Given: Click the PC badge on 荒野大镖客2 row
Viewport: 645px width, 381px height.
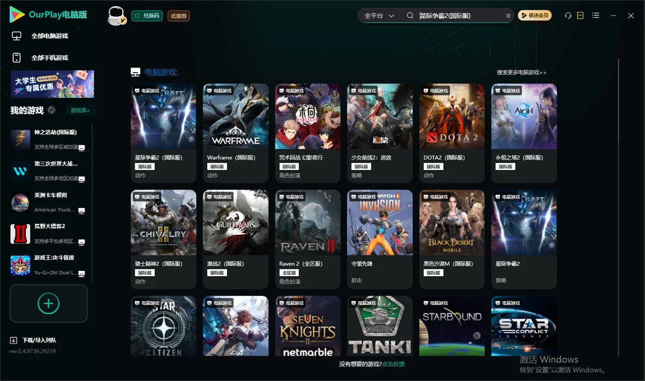Looking at the screenshot, I should coord(81,242).
